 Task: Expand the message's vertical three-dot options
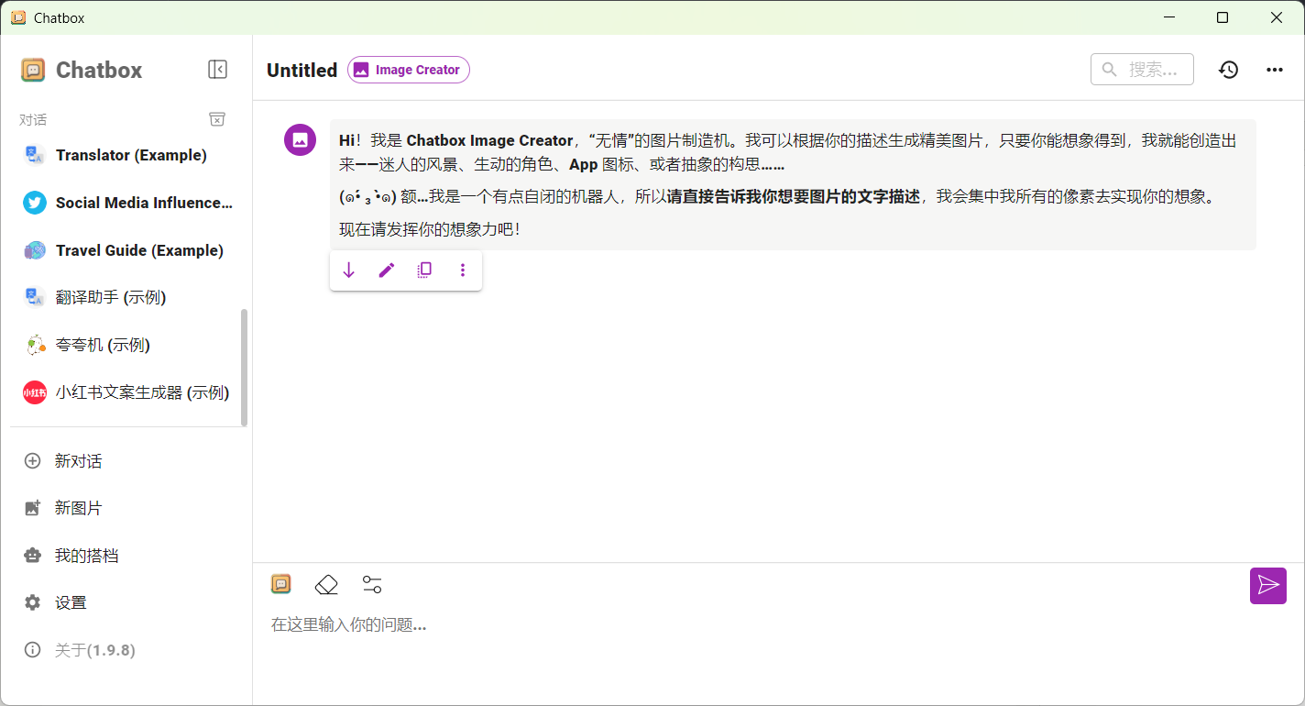click(x=463, y=270)
